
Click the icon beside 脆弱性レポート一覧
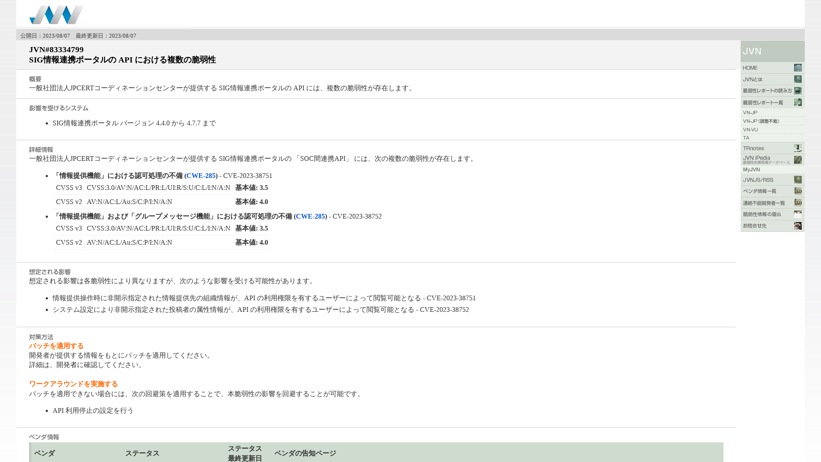[798, 103]
